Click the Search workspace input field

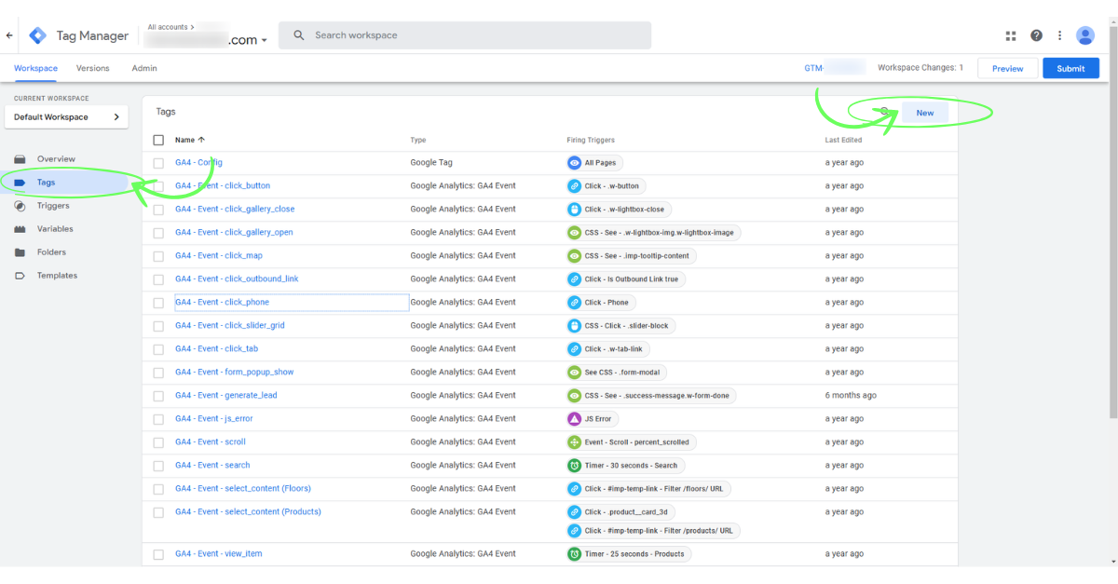[x=465, y=35]
